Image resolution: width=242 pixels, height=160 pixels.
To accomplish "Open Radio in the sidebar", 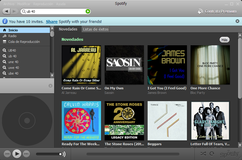I will pos(12,36).
